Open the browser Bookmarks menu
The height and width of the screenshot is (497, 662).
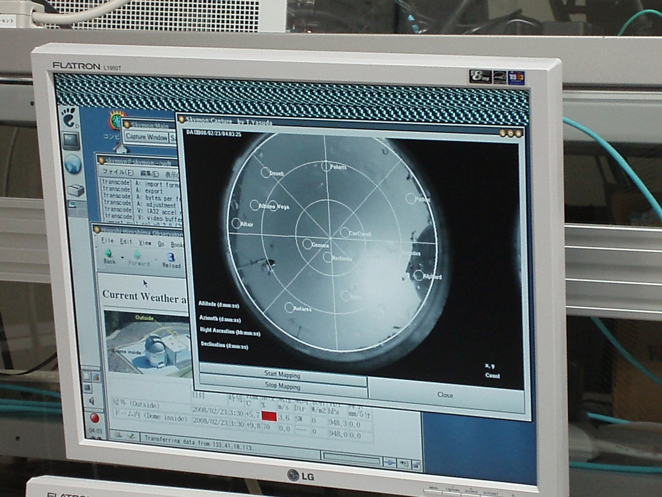(176, 245)
